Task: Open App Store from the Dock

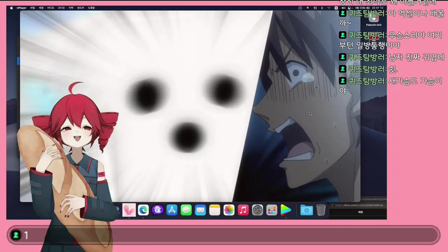Action: pyautogui.click(x=172, y=210)
